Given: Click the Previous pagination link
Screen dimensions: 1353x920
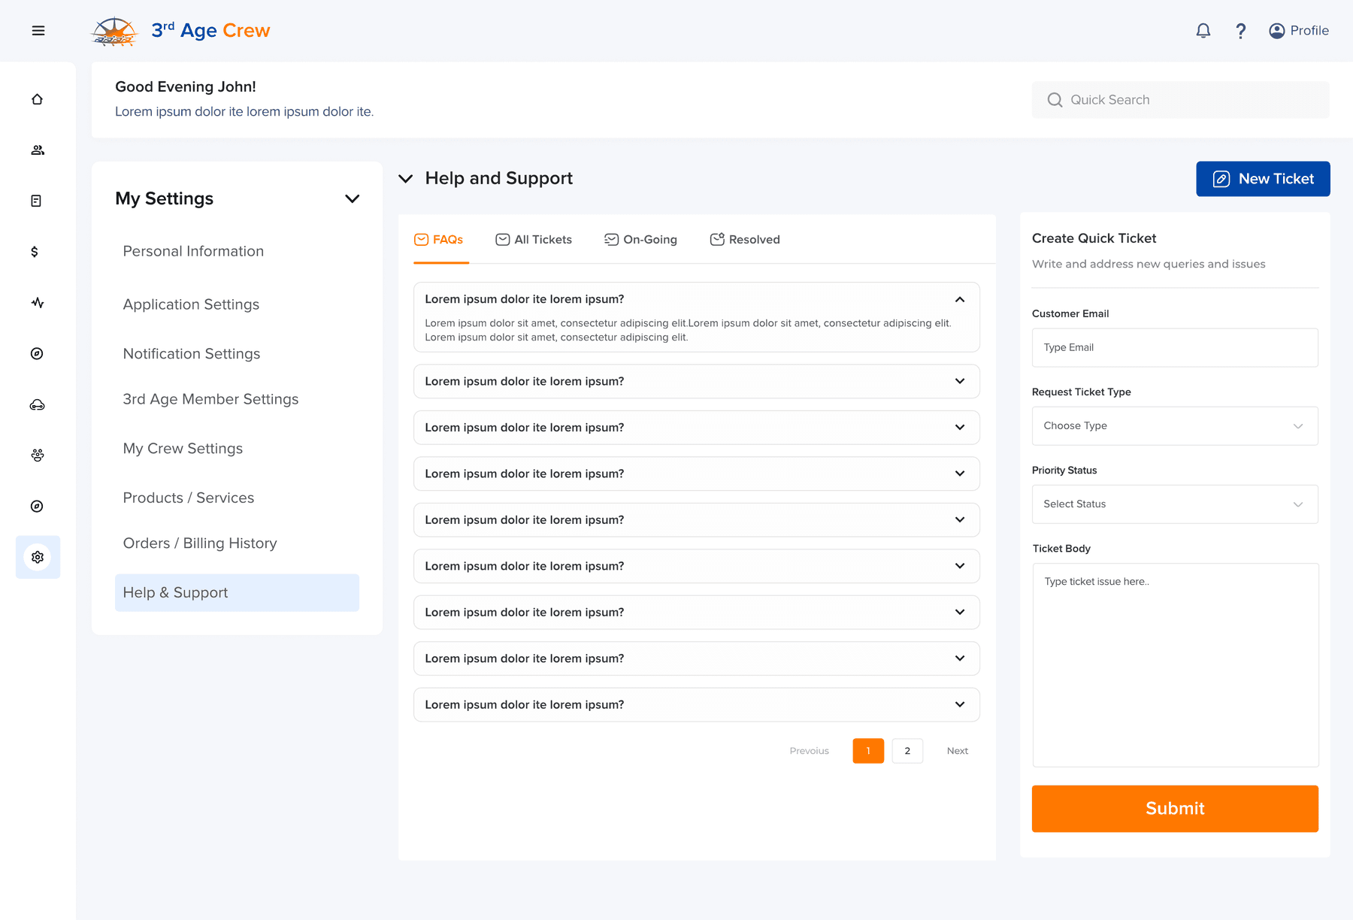Looking at the screenshot, I should coord(810,751).
